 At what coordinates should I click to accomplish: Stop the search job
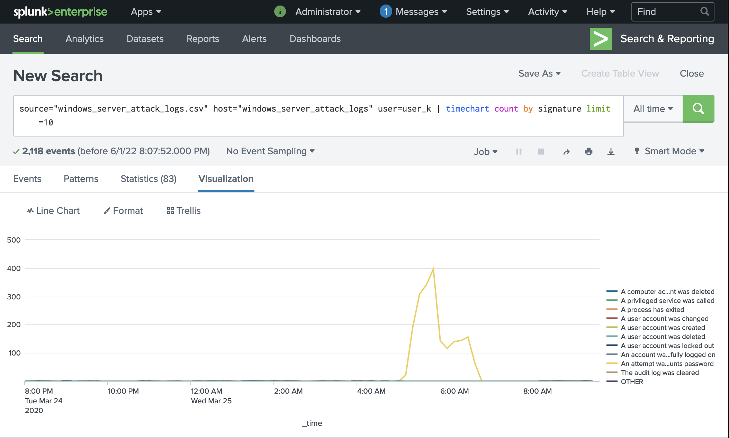541,151
